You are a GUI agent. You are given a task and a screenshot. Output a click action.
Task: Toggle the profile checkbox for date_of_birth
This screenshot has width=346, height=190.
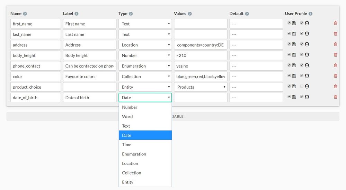click(x=302, y=97)
